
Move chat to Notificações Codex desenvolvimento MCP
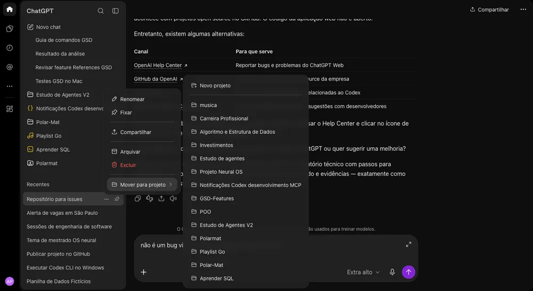(245, 185)
